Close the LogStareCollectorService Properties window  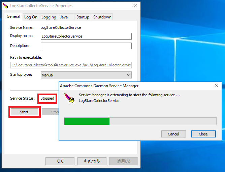coord(135,6)
